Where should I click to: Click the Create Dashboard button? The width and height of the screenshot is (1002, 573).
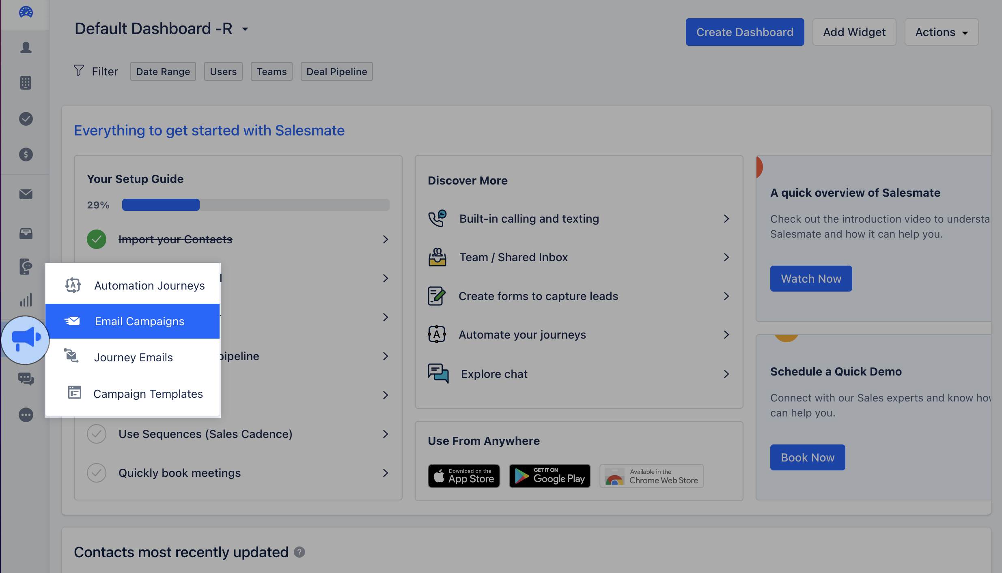[744, 32]
